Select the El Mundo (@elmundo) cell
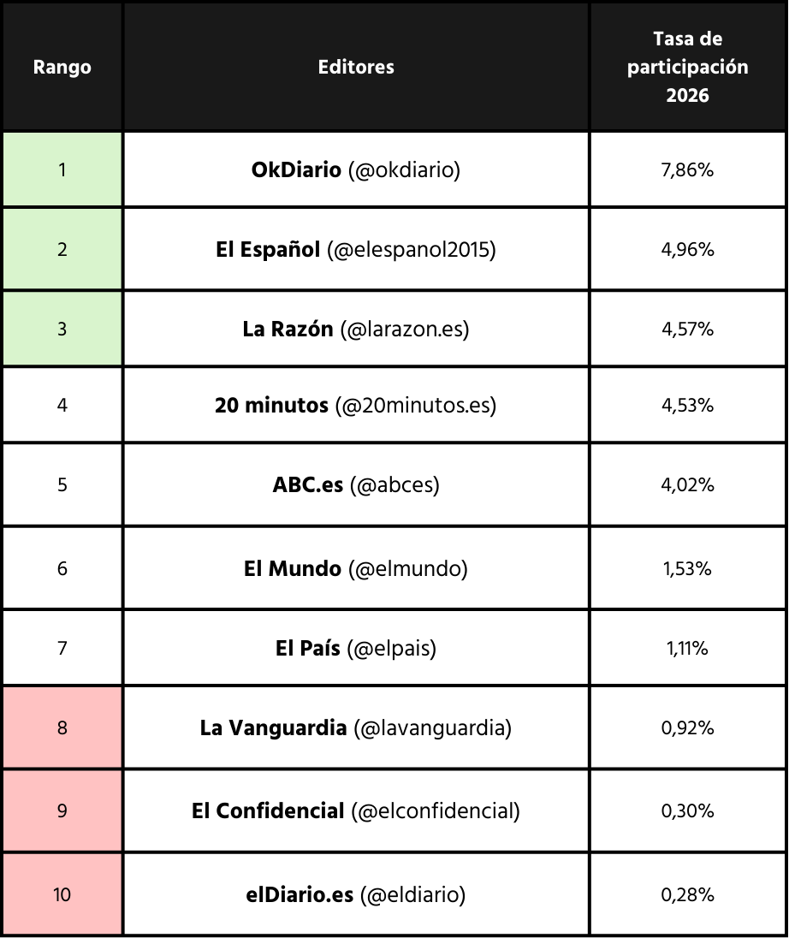789x938 pixels. 356,568
